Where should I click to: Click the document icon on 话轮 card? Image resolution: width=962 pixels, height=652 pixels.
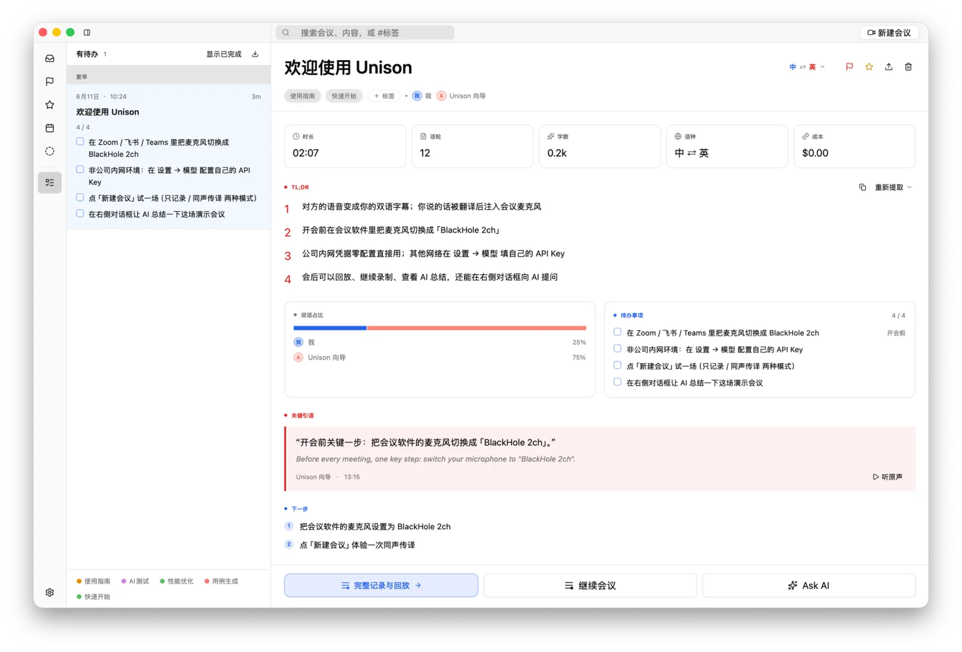(x=423, y=137)
